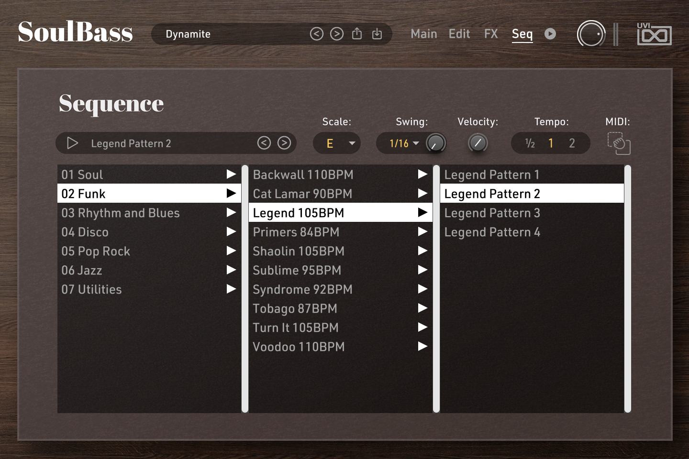Go to previous sequence pattern
This screenshot has width=689, height=459.
[264, 143]
